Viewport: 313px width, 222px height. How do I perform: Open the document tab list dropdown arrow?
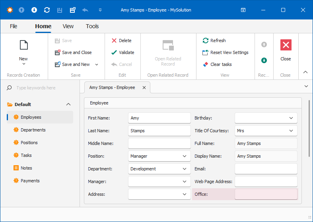tap(306, 86)
